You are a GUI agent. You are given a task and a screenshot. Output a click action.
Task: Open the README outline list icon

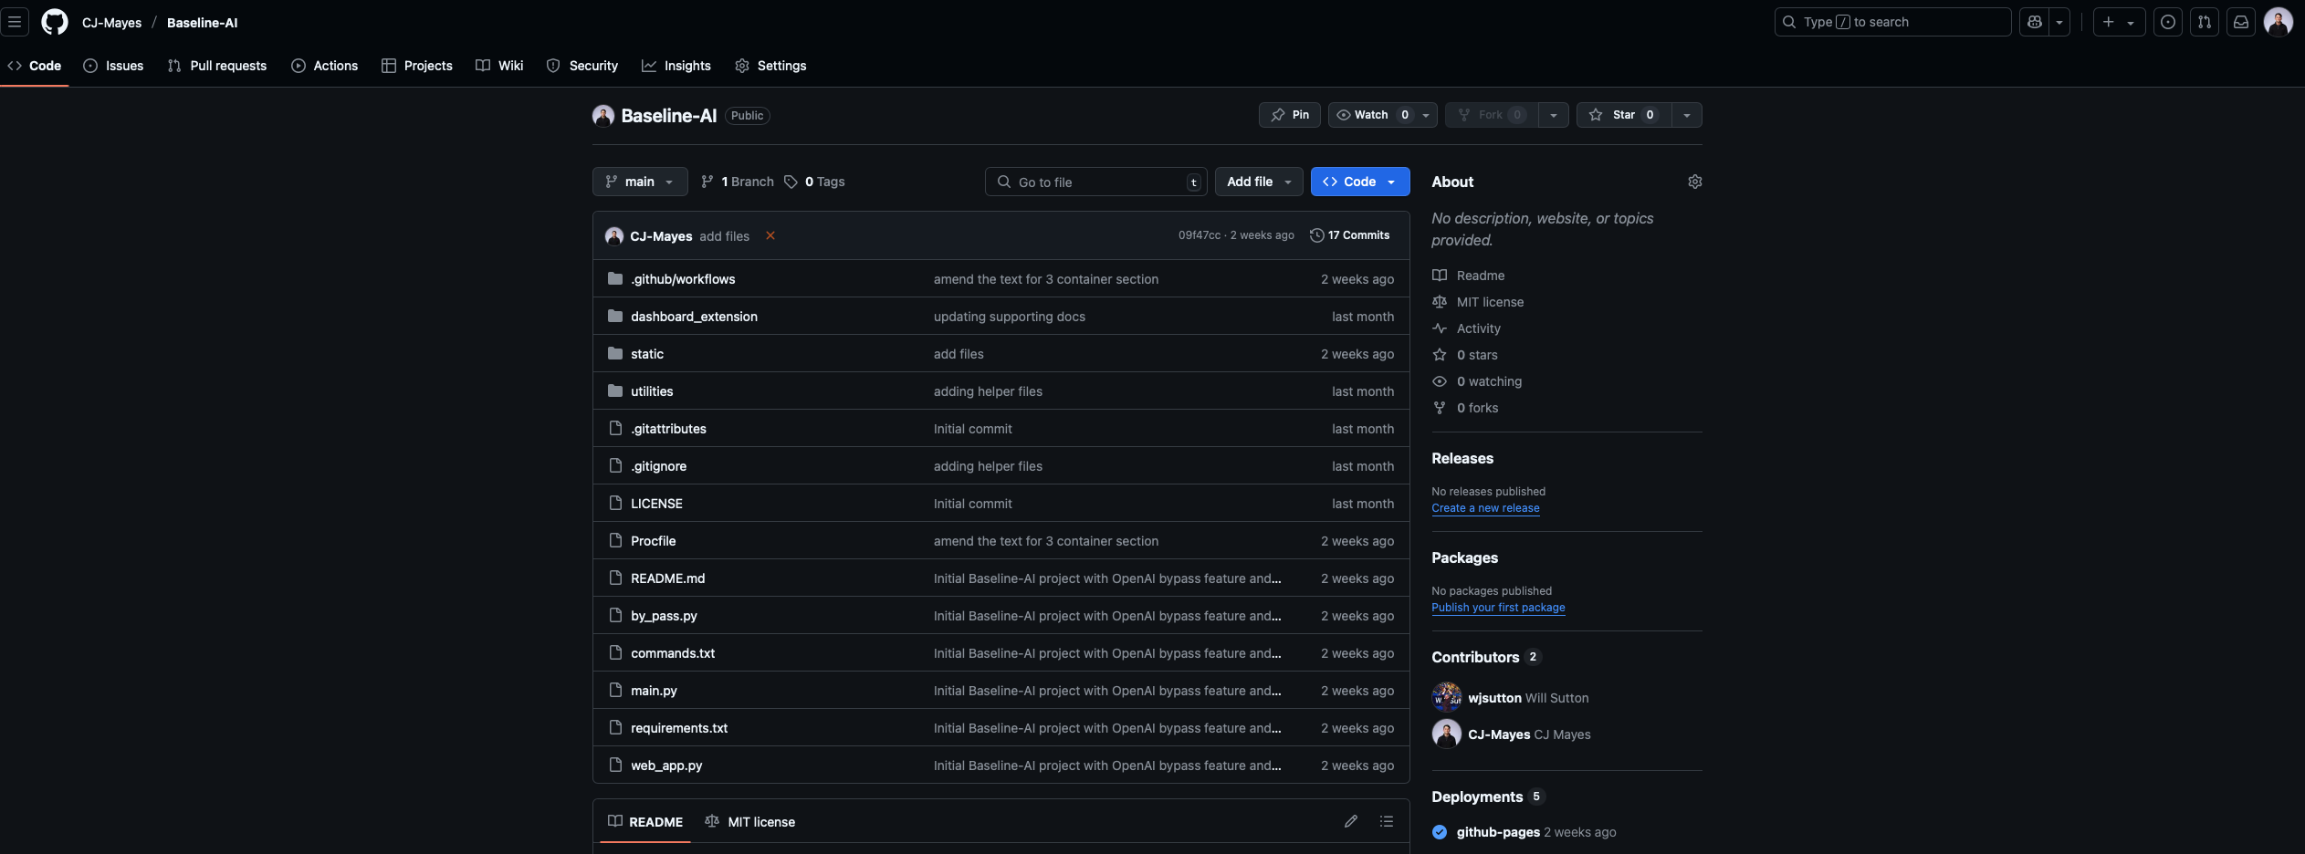[1386, 821]
